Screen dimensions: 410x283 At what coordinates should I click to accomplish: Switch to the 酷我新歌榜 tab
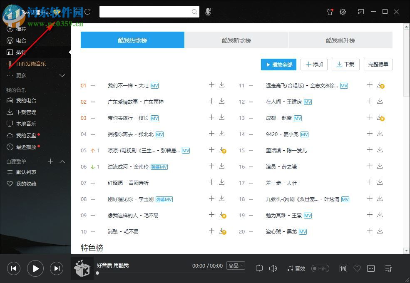click(236, 40)
